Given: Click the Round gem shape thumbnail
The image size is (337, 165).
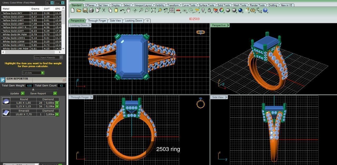Looking at the screenshot, I should click(x=6, y=101).
